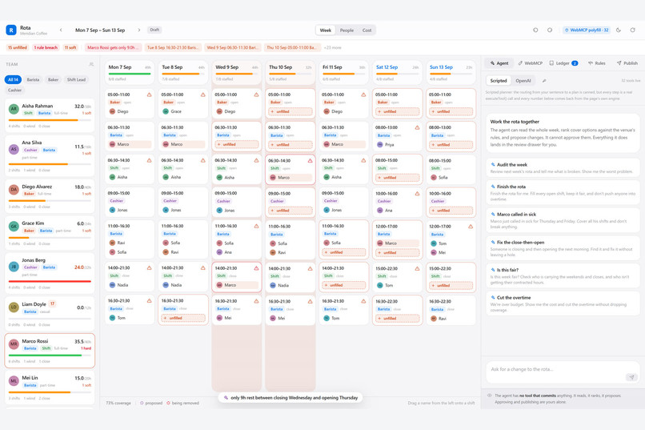
Task: Open the People view tab
Action: [x=347, y=30]
